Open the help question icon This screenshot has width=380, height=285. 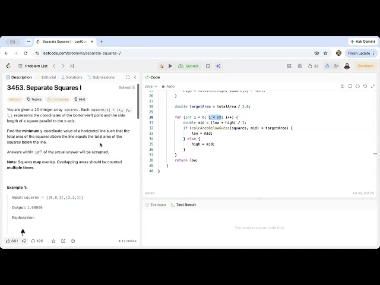pos(73,241)
